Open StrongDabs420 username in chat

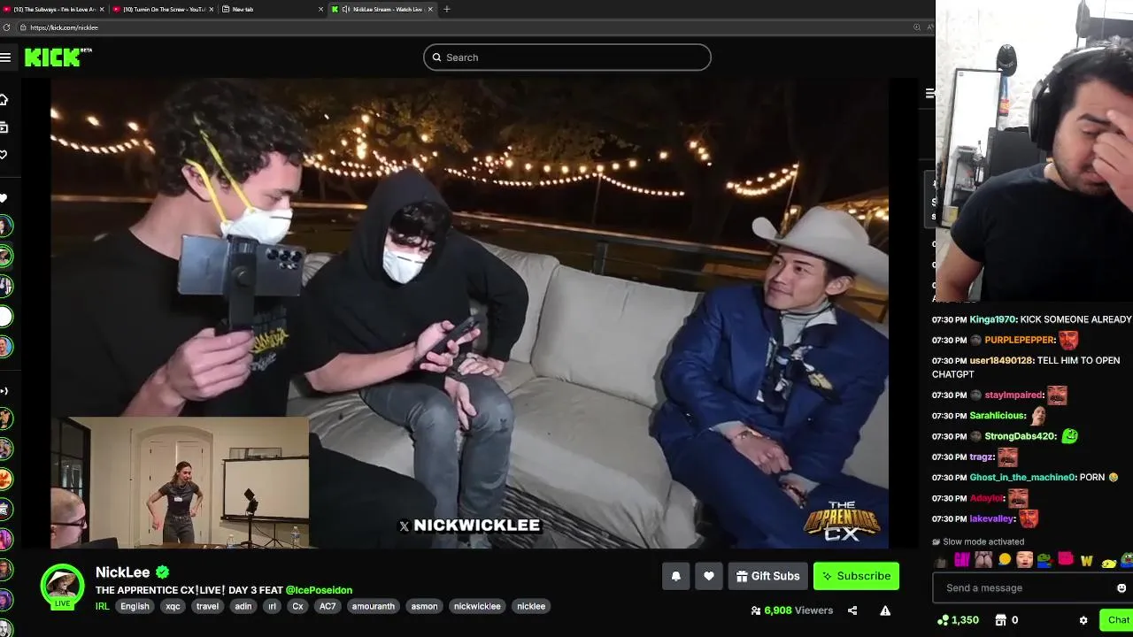1020,436
